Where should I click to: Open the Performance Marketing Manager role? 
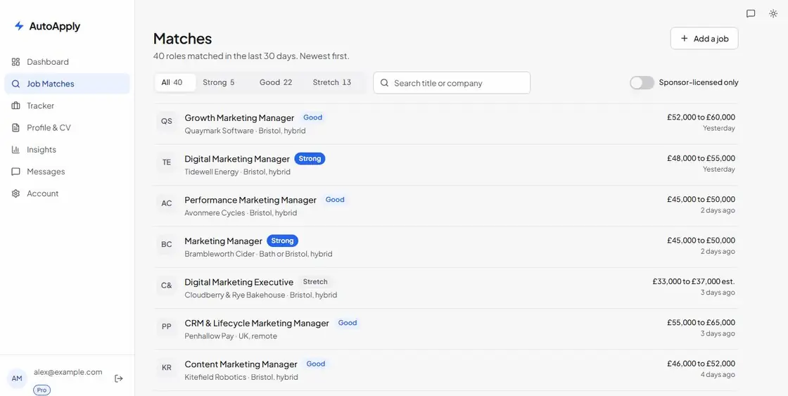point(250,200)
